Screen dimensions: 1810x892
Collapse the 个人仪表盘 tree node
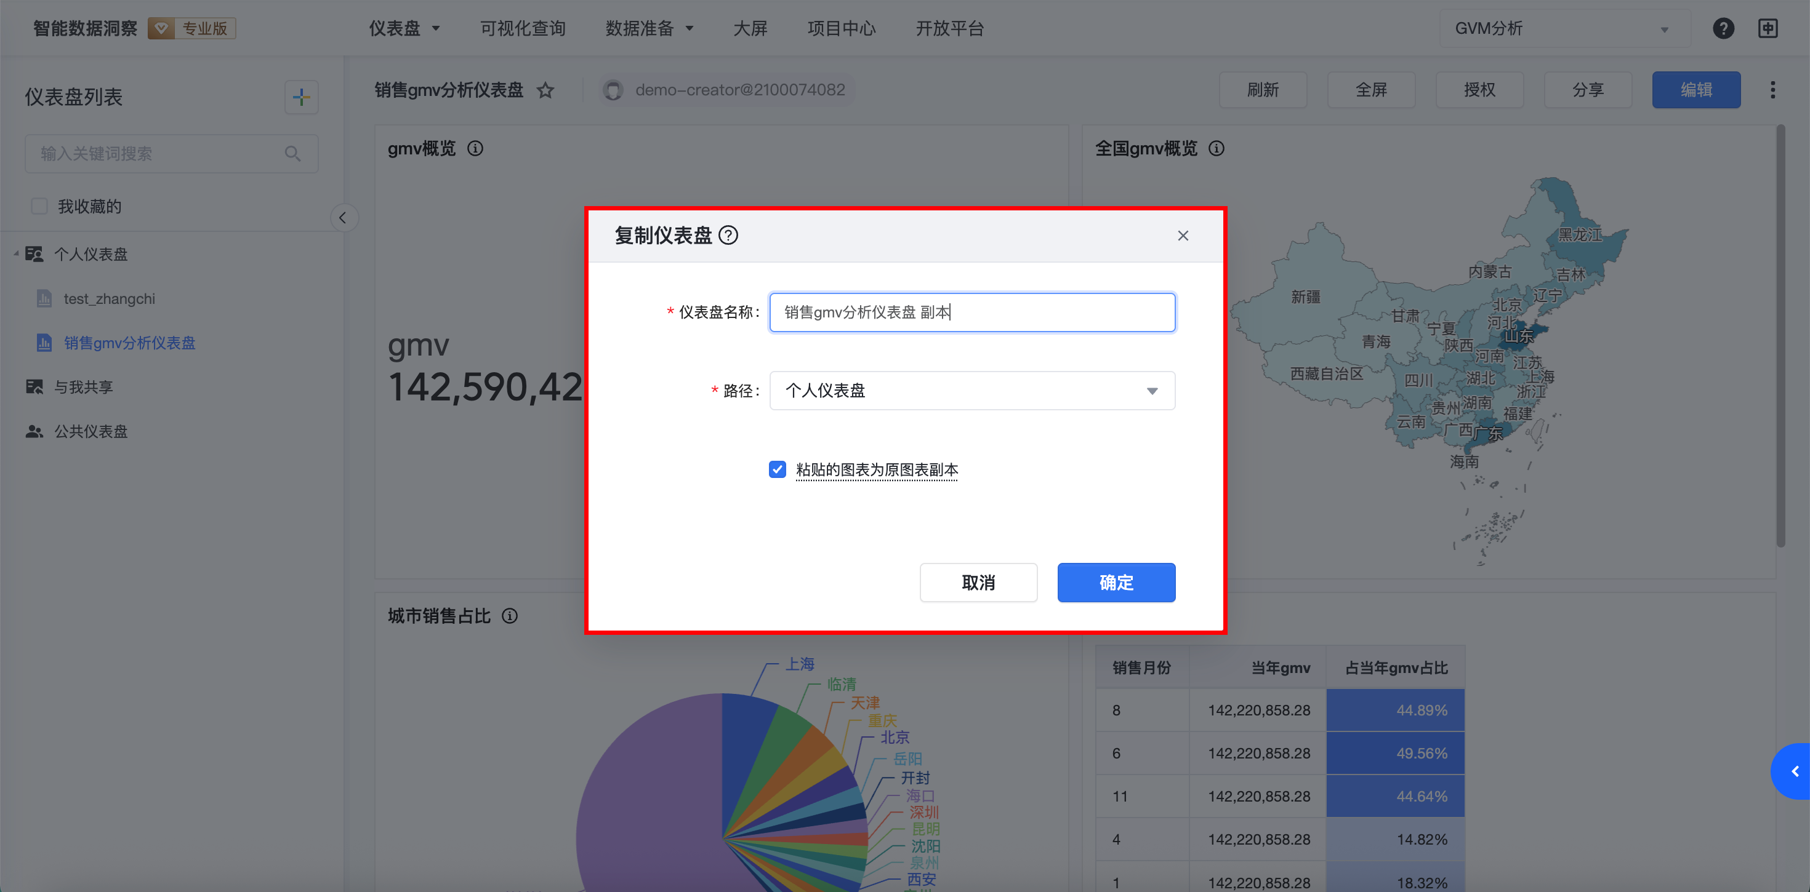(15, 254)
